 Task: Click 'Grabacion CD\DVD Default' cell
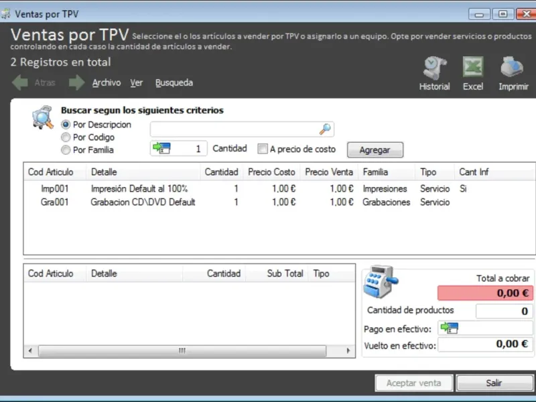pyautogui.click(x=143, y=202)
